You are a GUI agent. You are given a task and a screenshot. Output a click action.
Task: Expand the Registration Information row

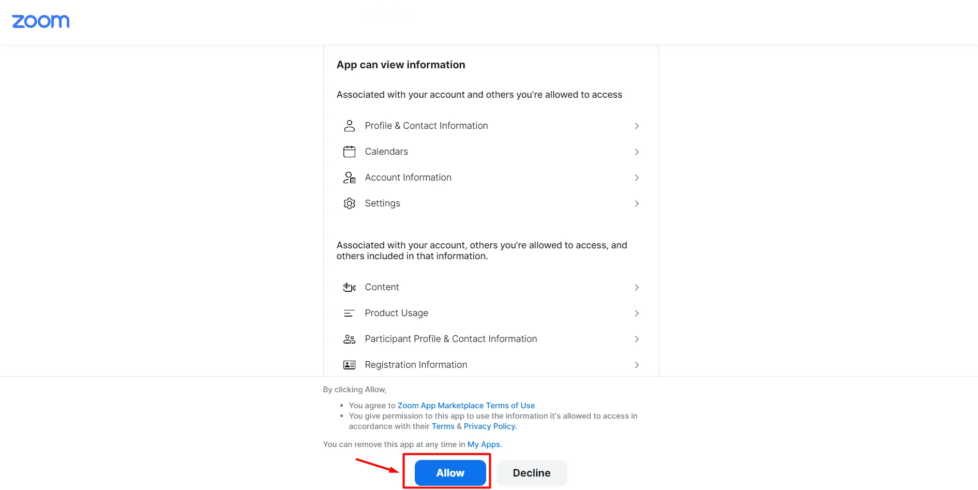(x=636, y=365)
